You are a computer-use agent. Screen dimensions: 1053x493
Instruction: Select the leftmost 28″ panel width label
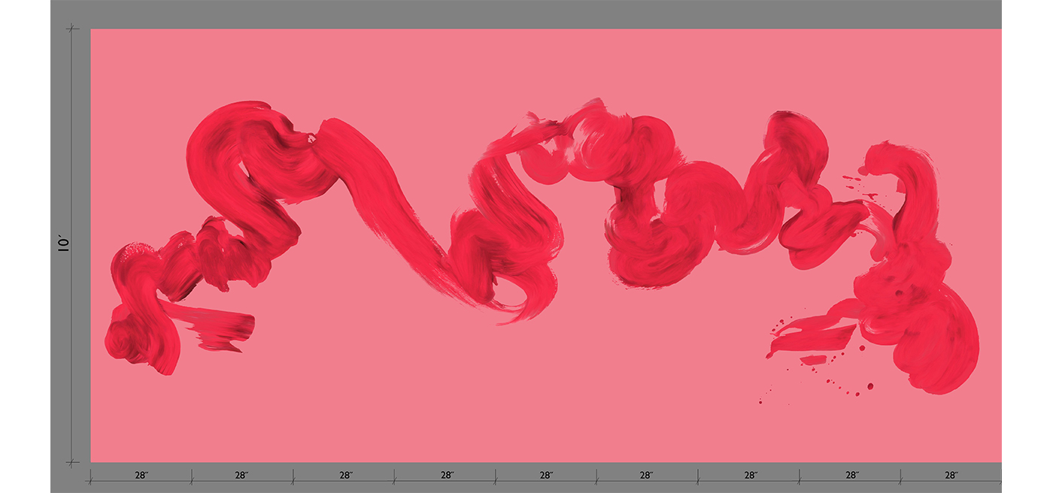141,475
